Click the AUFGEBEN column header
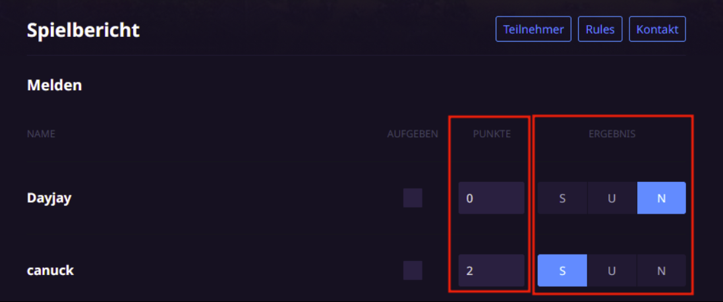The height and width of the screenshot is (302, 723). click(413, 134)
